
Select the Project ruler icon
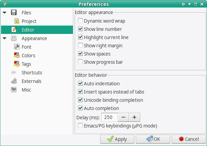17,21
